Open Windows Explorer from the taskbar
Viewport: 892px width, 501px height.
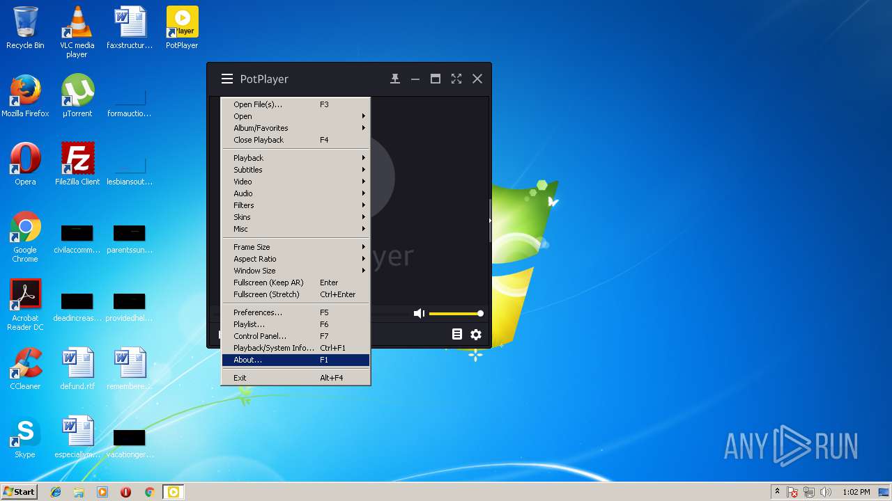click(79, 492)
